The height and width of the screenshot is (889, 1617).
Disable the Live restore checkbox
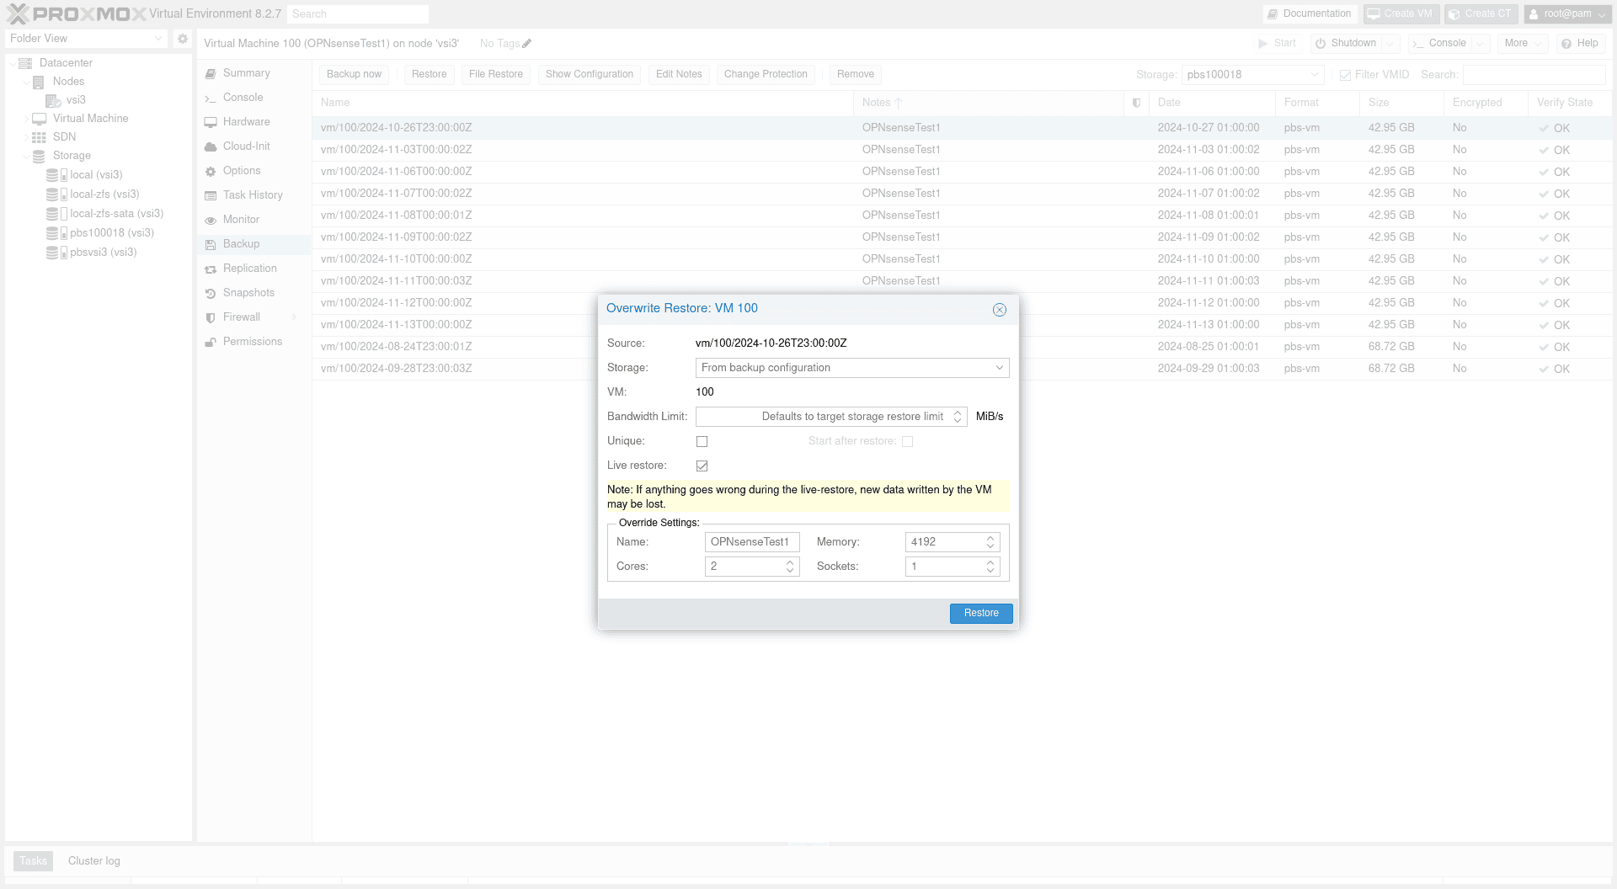(702, 466)
